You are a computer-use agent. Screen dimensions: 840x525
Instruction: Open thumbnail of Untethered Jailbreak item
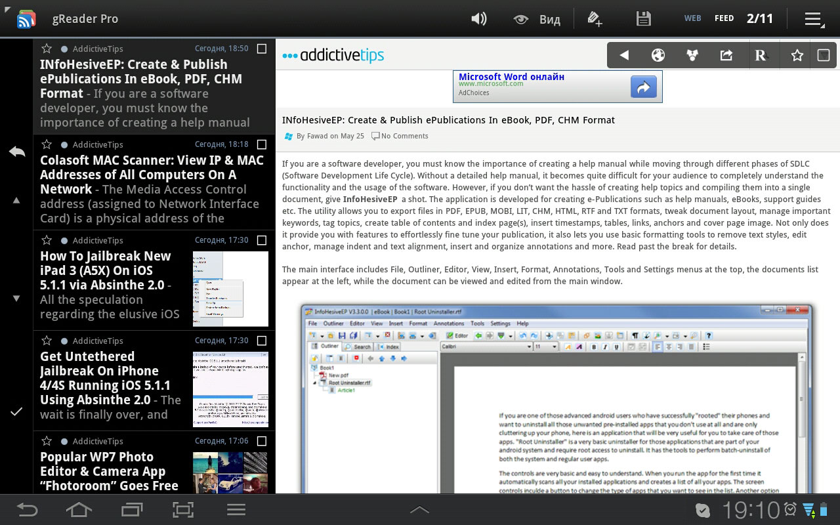tap(230, 389)
